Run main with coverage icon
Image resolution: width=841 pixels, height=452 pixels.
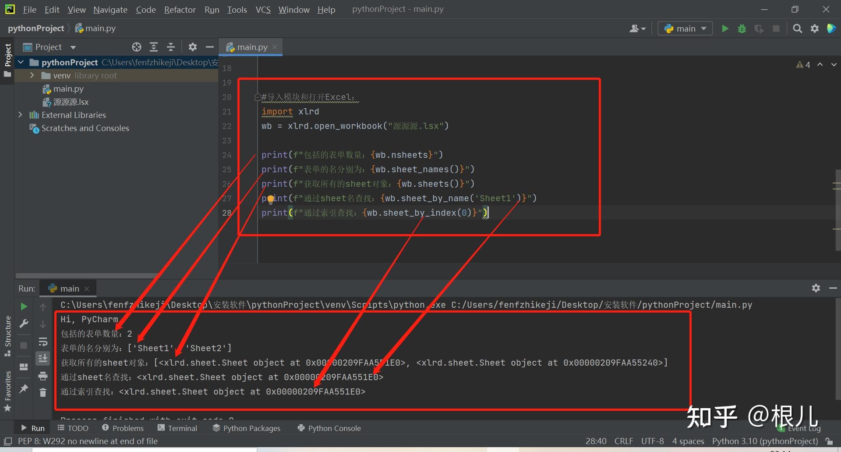pyautogui.click(x=759, y=28)
